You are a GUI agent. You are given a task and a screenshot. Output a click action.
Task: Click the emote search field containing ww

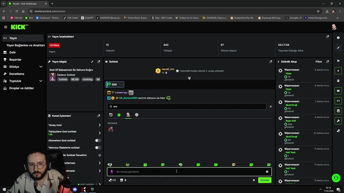click(187, 106)
